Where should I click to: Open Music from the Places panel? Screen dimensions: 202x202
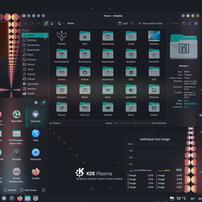35,55
